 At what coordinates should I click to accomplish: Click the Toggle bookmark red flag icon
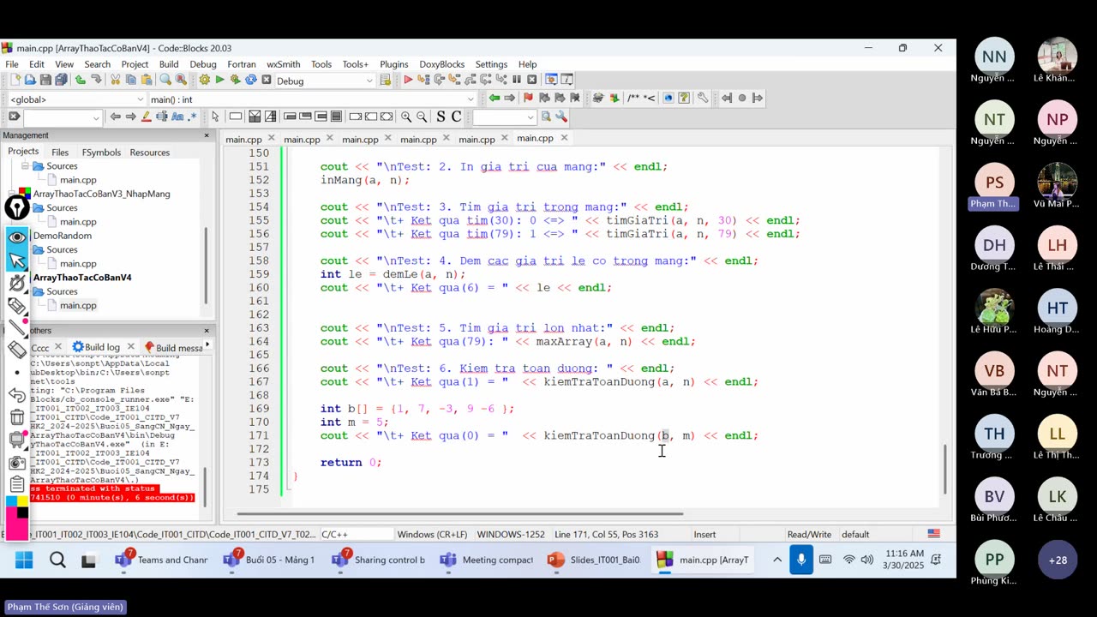(528, 98)
